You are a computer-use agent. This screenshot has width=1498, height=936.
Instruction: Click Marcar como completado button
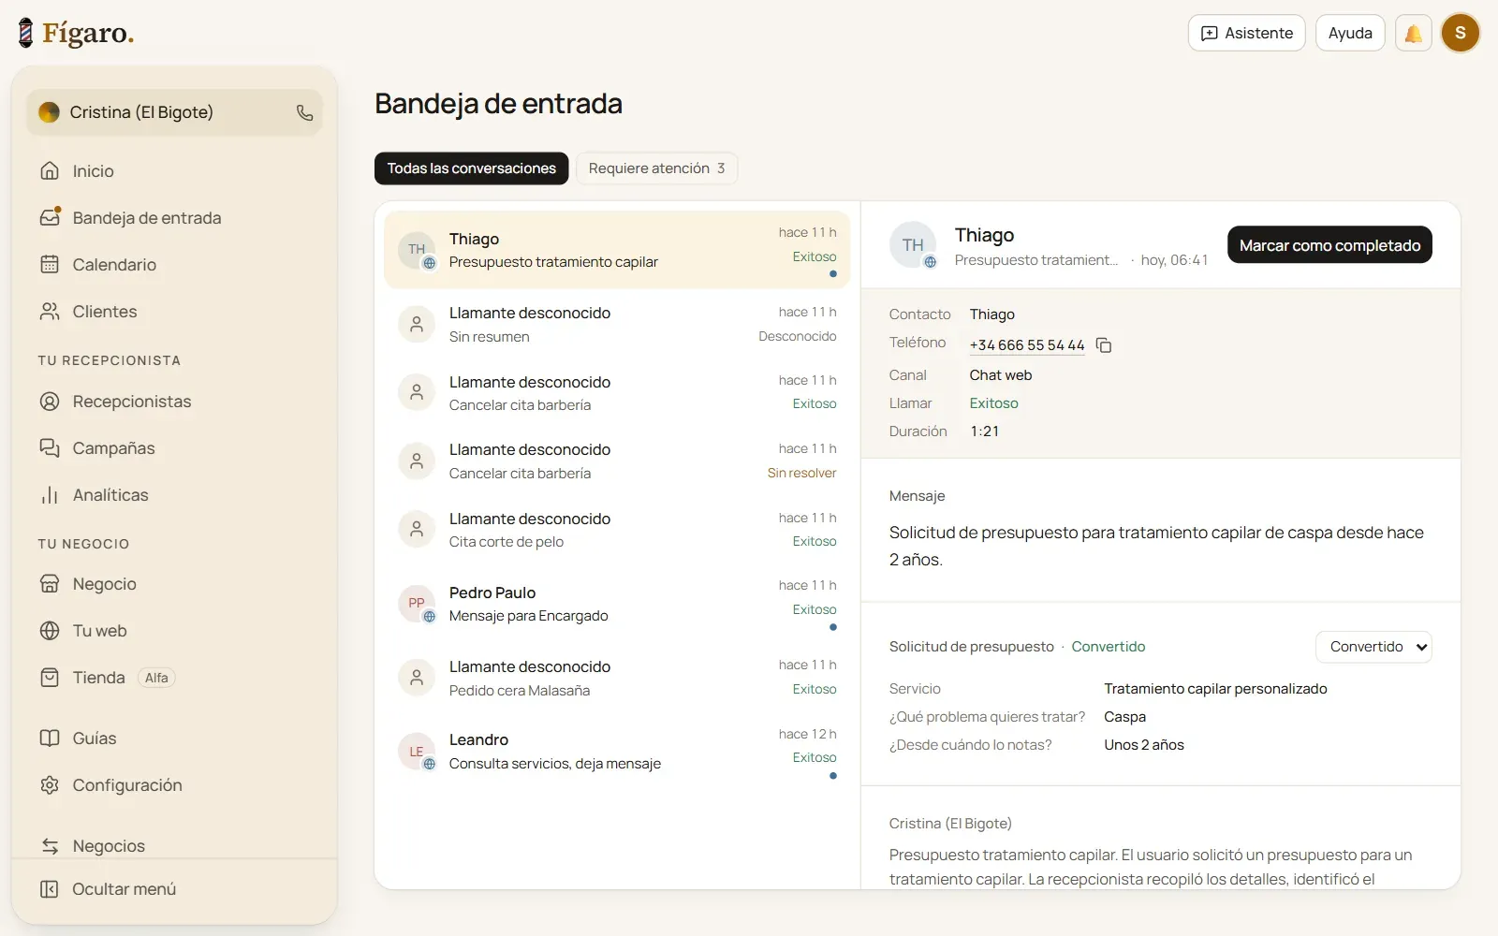coord(1329,245)
